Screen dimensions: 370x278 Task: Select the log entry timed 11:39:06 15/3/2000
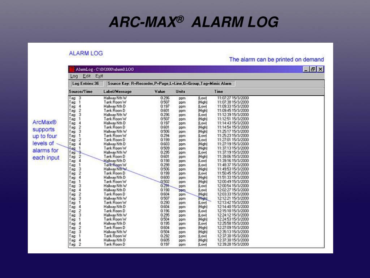click(159, 156)
